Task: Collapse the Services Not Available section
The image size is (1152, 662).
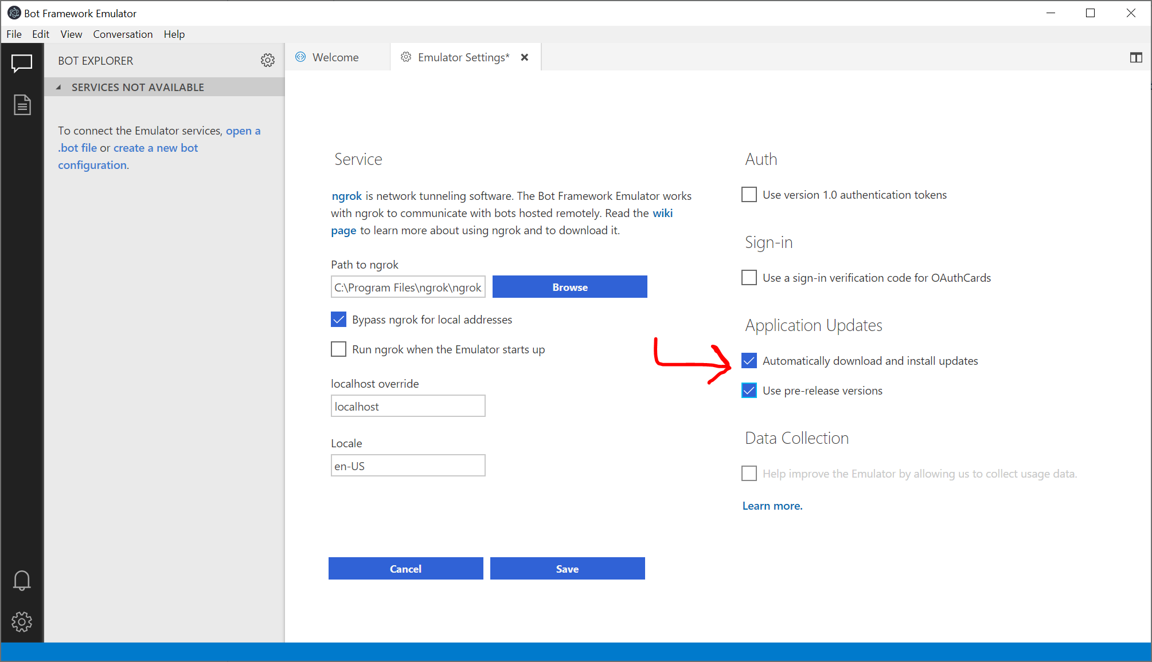Action: pyautogui.click(x=58, y=87)
